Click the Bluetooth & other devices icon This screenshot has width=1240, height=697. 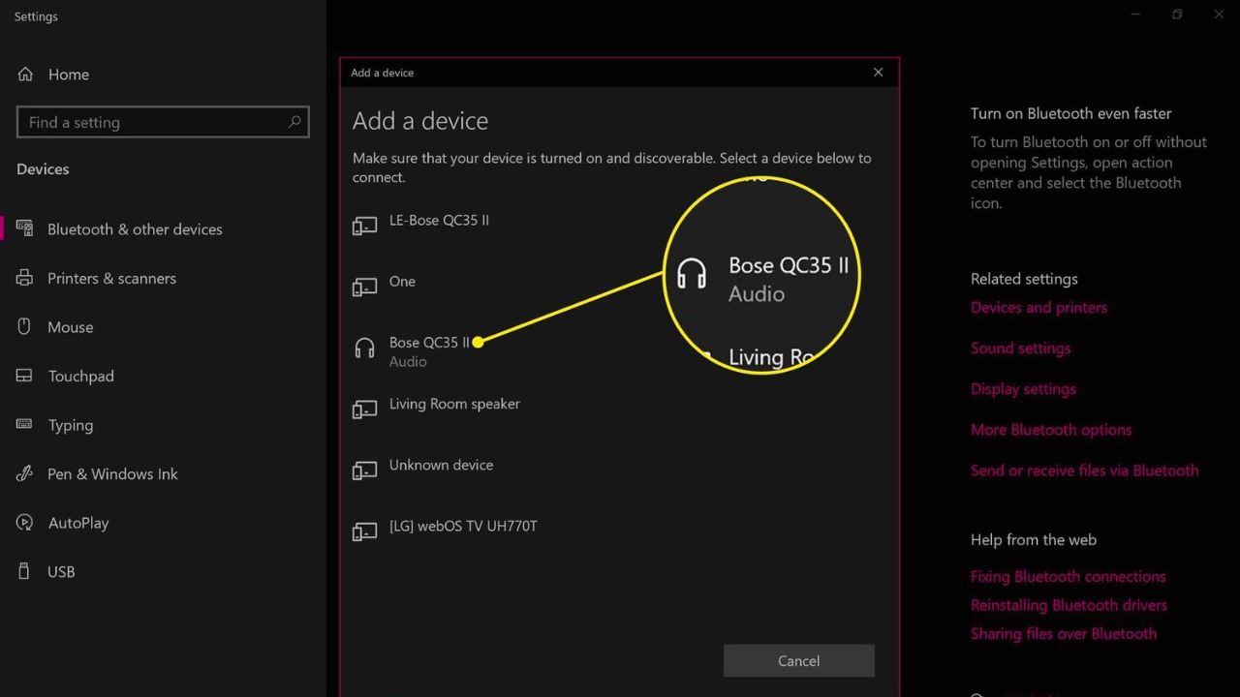point(24,228)
